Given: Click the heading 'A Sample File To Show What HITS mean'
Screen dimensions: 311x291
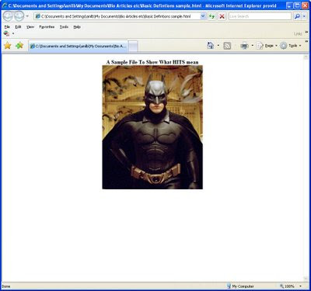Looking at the screenshot, I should point(152,62).
